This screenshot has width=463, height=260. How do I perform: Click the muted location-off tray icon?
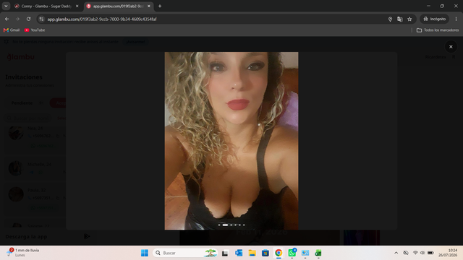point(406,253)
